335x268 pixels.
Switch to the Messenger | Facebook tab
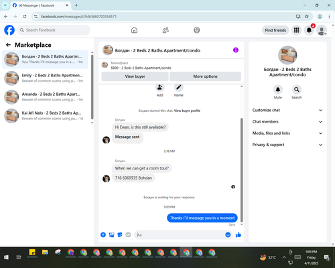click(x=40, y=5)
